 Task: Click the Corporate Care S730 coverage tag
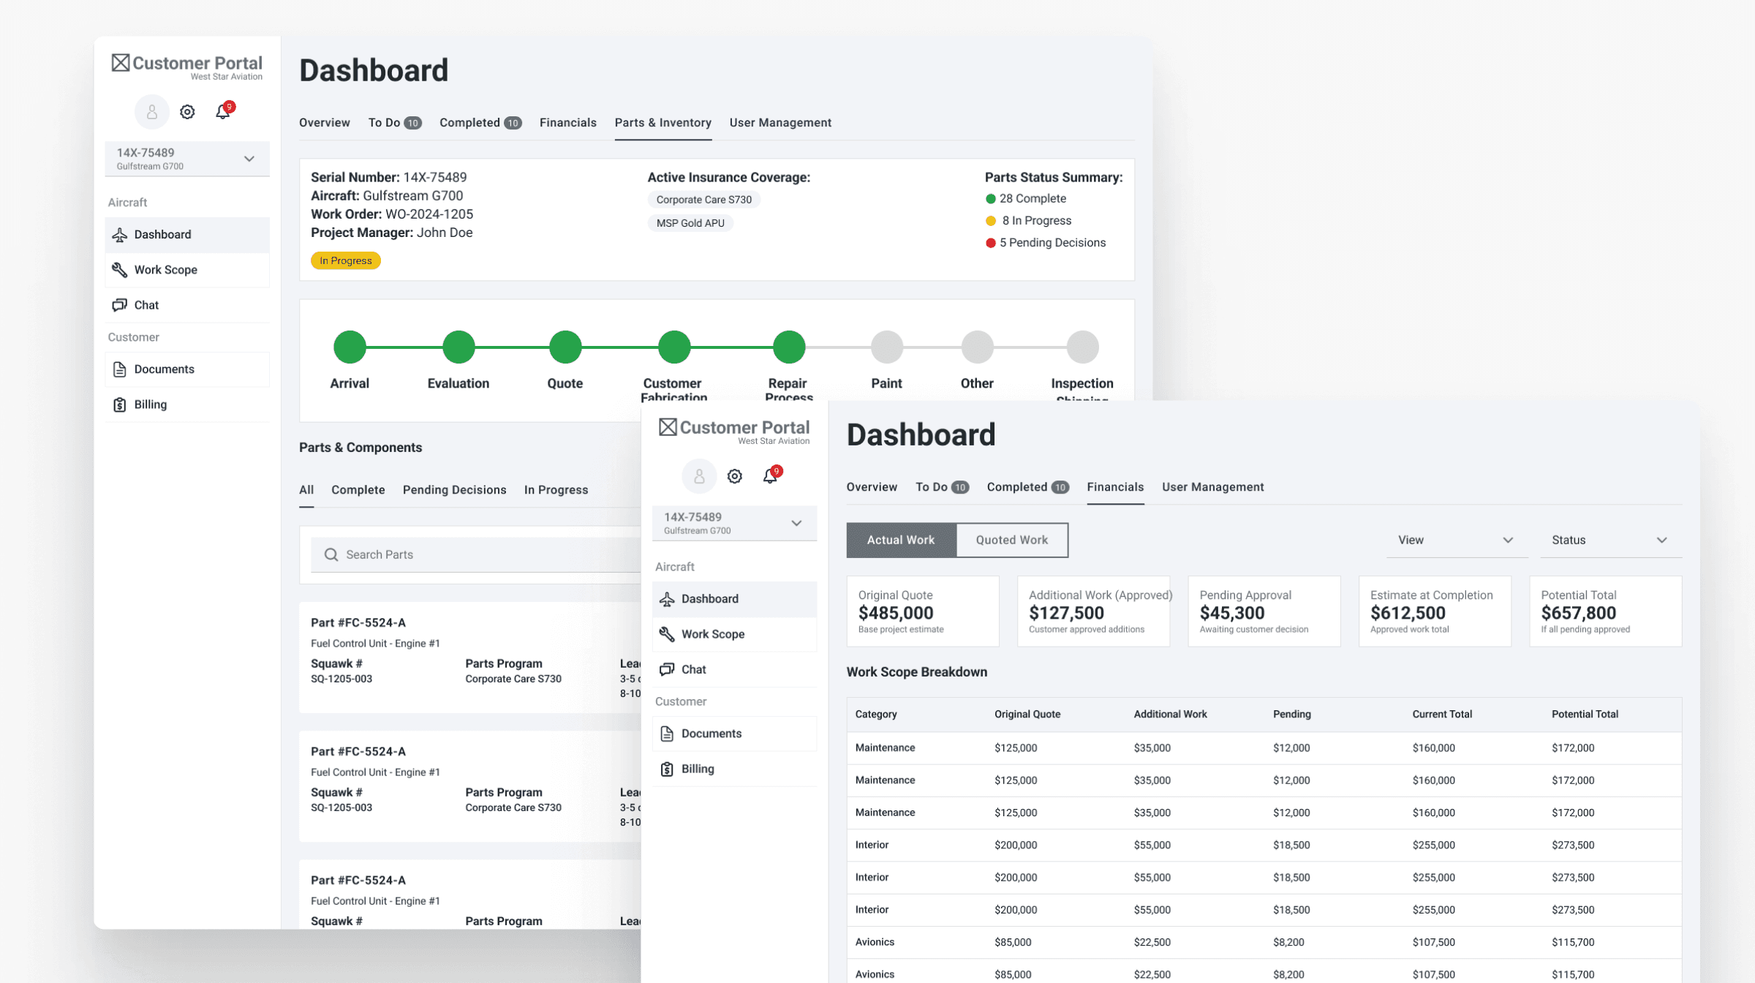click(x=703, y=200)
